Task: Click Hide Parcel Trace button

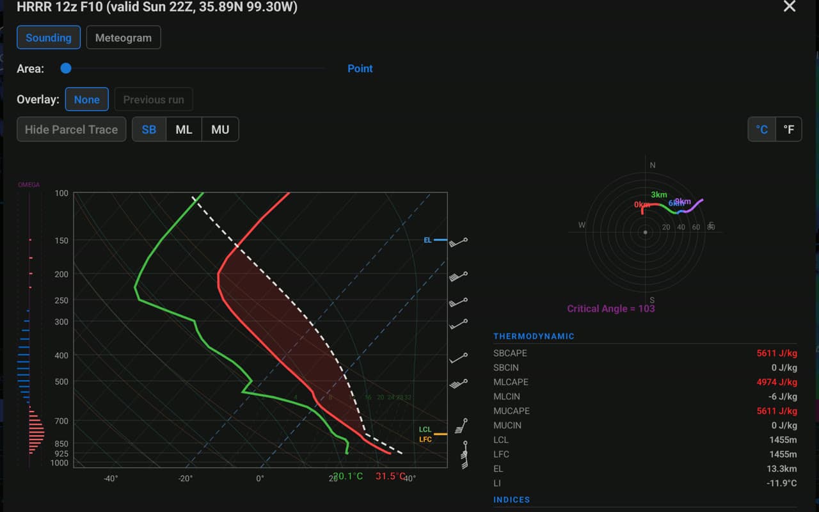Action: 71,129
